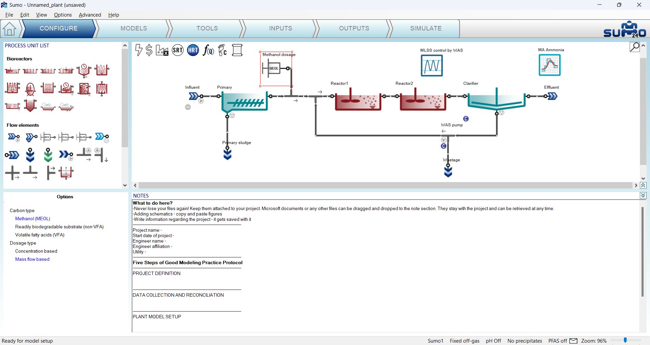
Task: Switch to the SIMULATE tab
Action: point(426,28)
